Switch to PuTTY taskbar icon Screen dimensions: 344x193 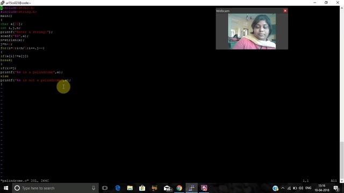point(191,188)
